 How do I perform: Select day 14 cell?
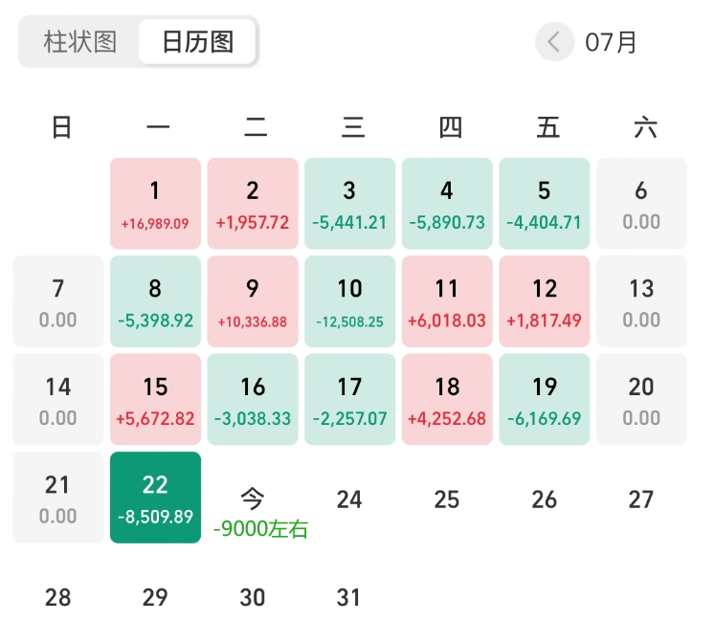point(57,399)
